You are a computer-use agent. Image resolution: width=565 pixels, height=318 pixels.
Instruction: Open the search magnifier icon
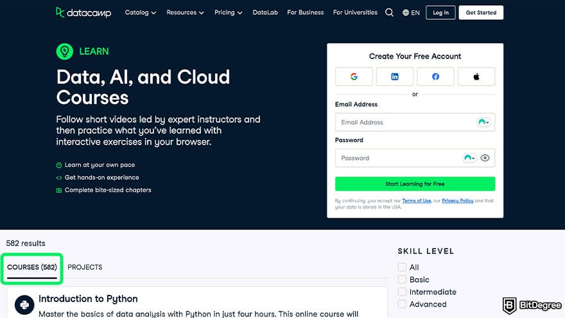coord(389,13)
